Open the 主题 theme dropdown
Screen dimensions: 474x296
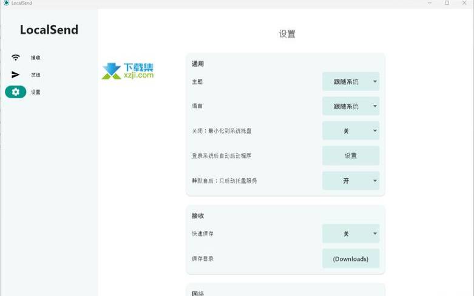coord(351,81)
